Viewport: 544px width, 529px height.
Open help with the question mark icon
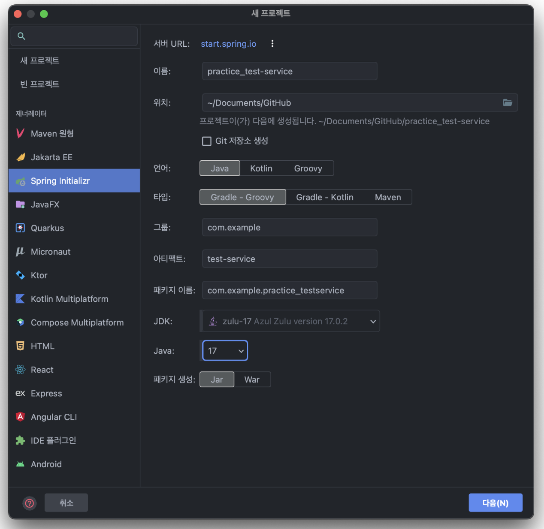[x=30, y=503]
